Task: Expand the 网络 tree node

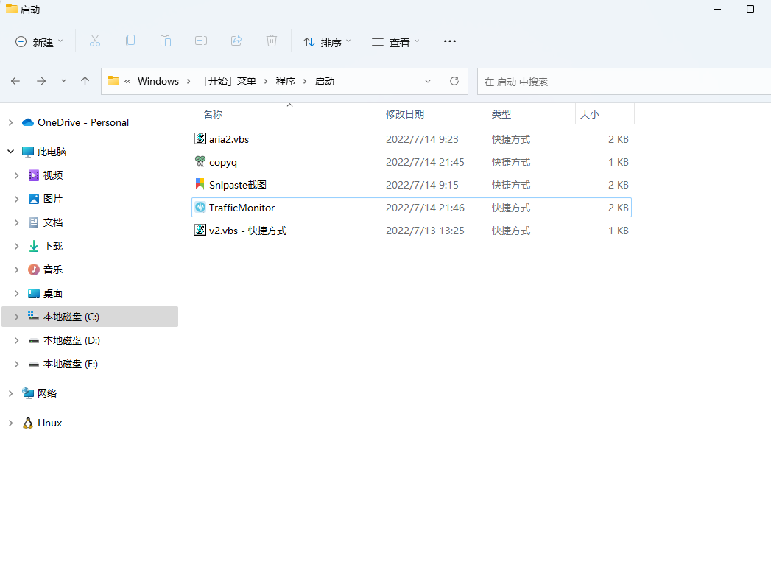Action: point(10,393)
